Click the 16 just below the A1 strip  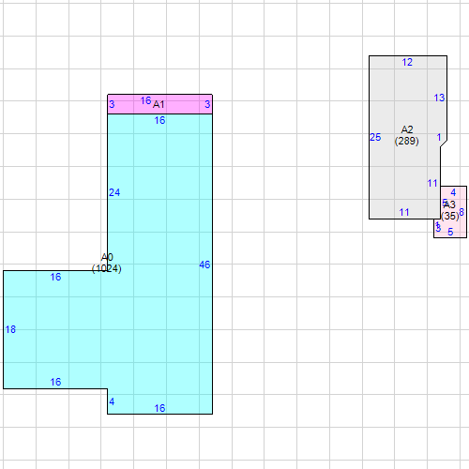click(x=159, y=120)
